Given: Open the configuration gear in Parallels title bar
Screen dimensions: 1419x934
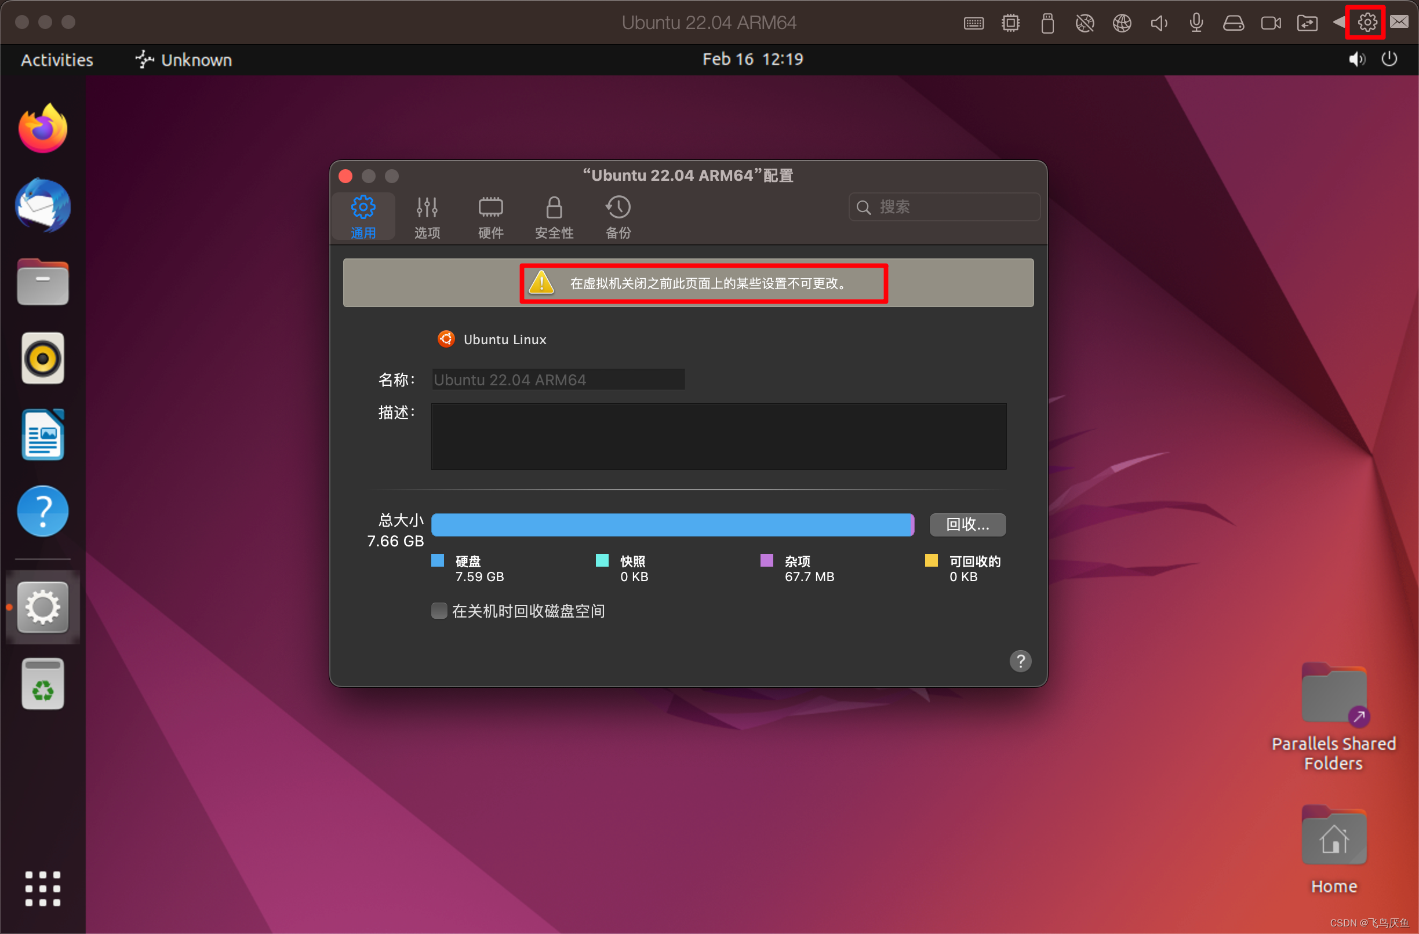Looking at the screenshot, I should click(x=1367, y=23).
